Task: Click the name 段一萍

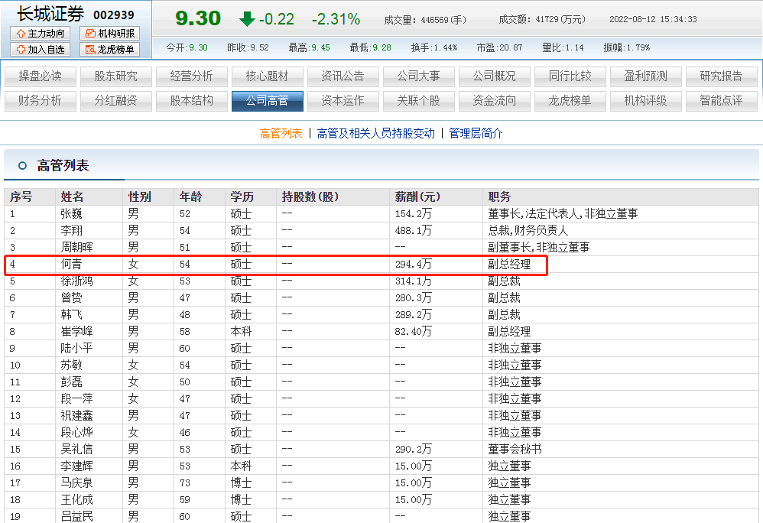Action: click(77, 398)
